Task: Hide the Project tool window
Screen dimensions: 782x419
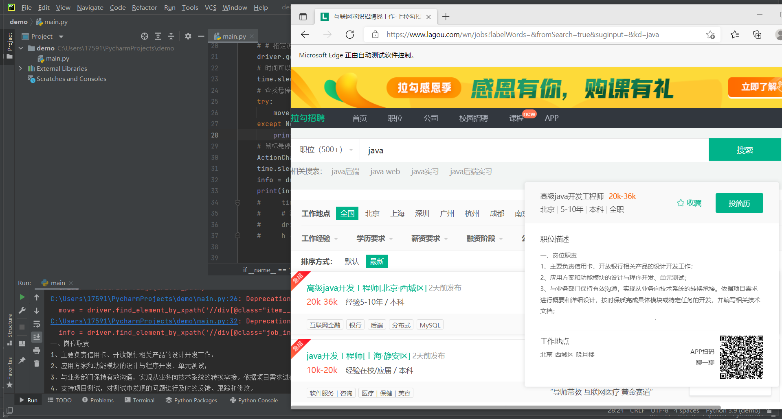Action: [201, 36]
